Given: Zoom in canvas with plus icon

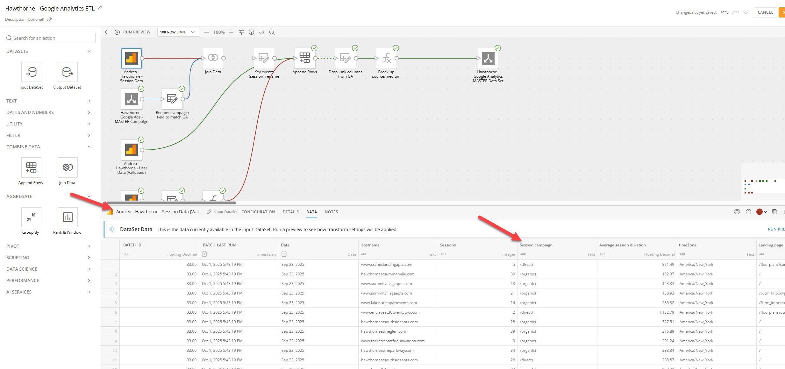Looking at the screenshot, I should 231,32.
